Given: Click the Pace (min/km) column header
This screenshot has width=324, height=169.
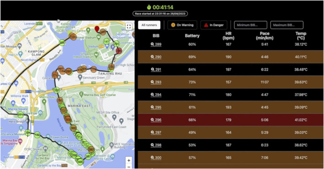Looking at the screenshot, I should [265, 36].
